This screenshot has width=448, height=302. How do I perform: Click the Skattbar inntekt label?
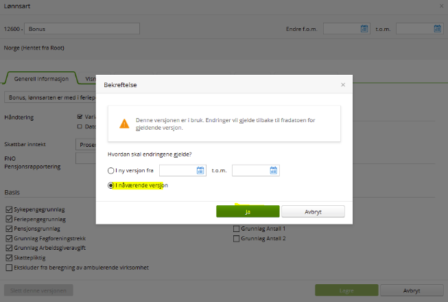25,144
